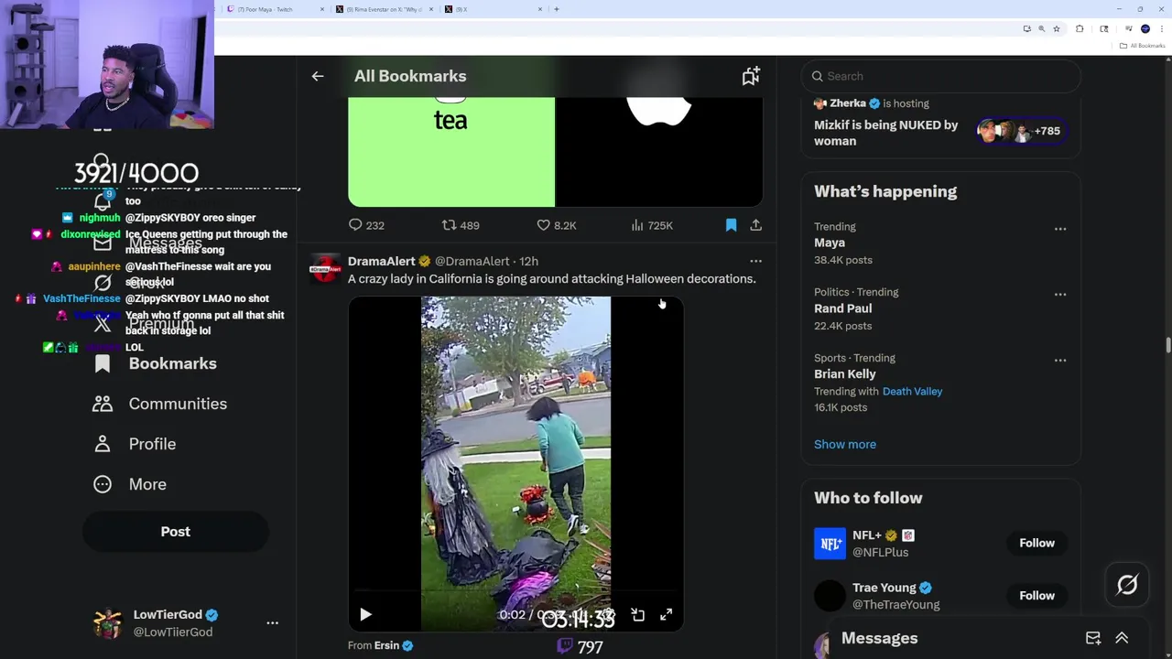Viewport: 1172px width, 659px height.
Task: Reply to the tea post with 232 comments
Action: (x=366, y=225)
